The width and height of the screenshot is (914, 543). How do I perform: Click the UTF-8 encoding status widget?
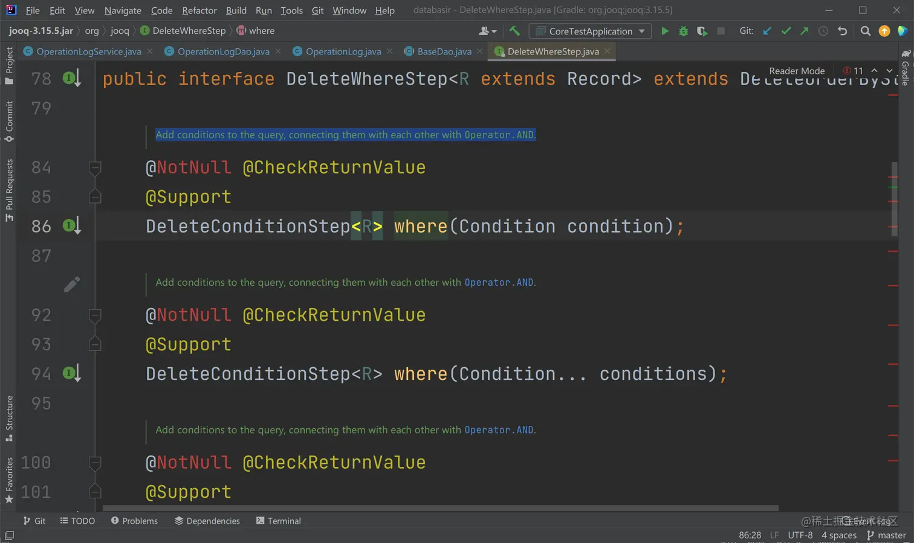click(x=800, y=535)
